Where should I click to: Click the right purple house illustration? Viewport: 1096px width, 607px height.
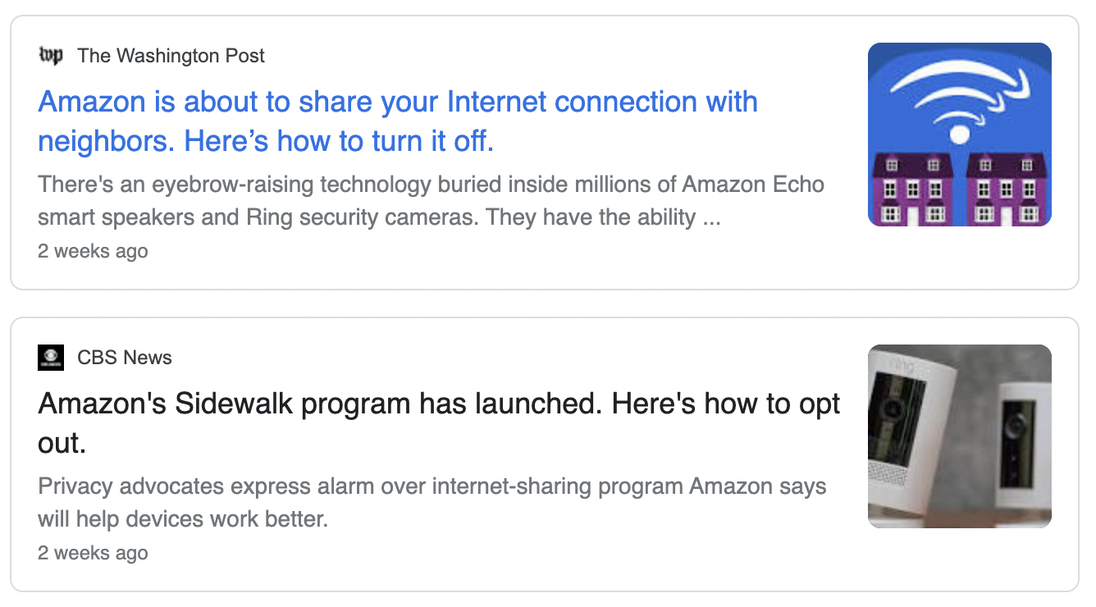(x=1007, y=189)
